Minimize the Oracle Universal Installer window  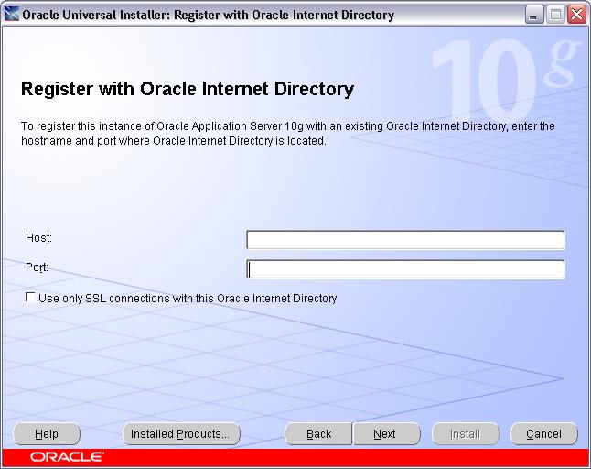pyautogui.click(x=535, y=15)
